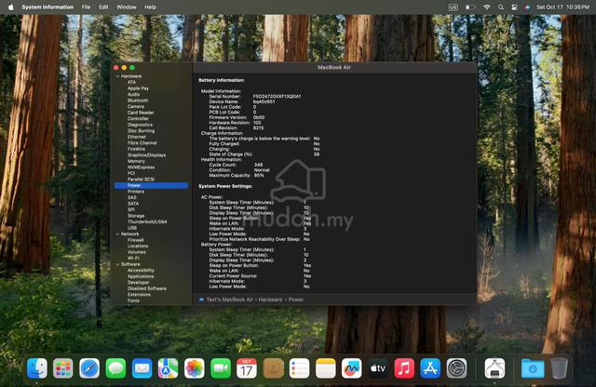The image size is (596, 387).
Task: Open Finder from the dock
Action: click(37, 368)
